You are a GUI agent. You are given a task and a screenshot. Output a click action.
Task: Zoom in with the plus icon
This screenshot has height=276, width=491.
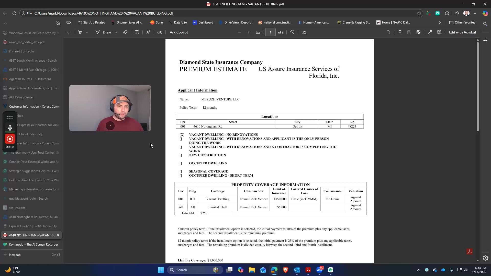click(x=249, y=32)
